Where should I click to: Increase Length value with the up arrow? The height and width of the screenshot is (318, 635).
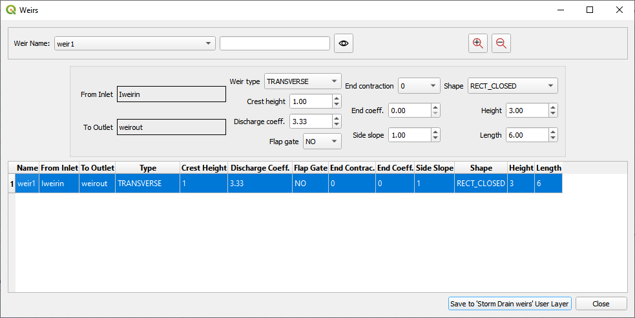(553, 132)
